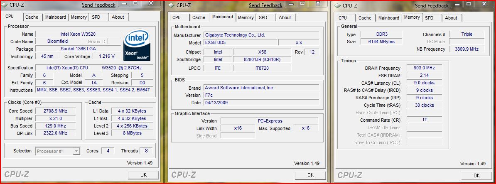Click the Bus Speed value '129.0 MHz'
496x184 pixels.
(x=55, y=126)
